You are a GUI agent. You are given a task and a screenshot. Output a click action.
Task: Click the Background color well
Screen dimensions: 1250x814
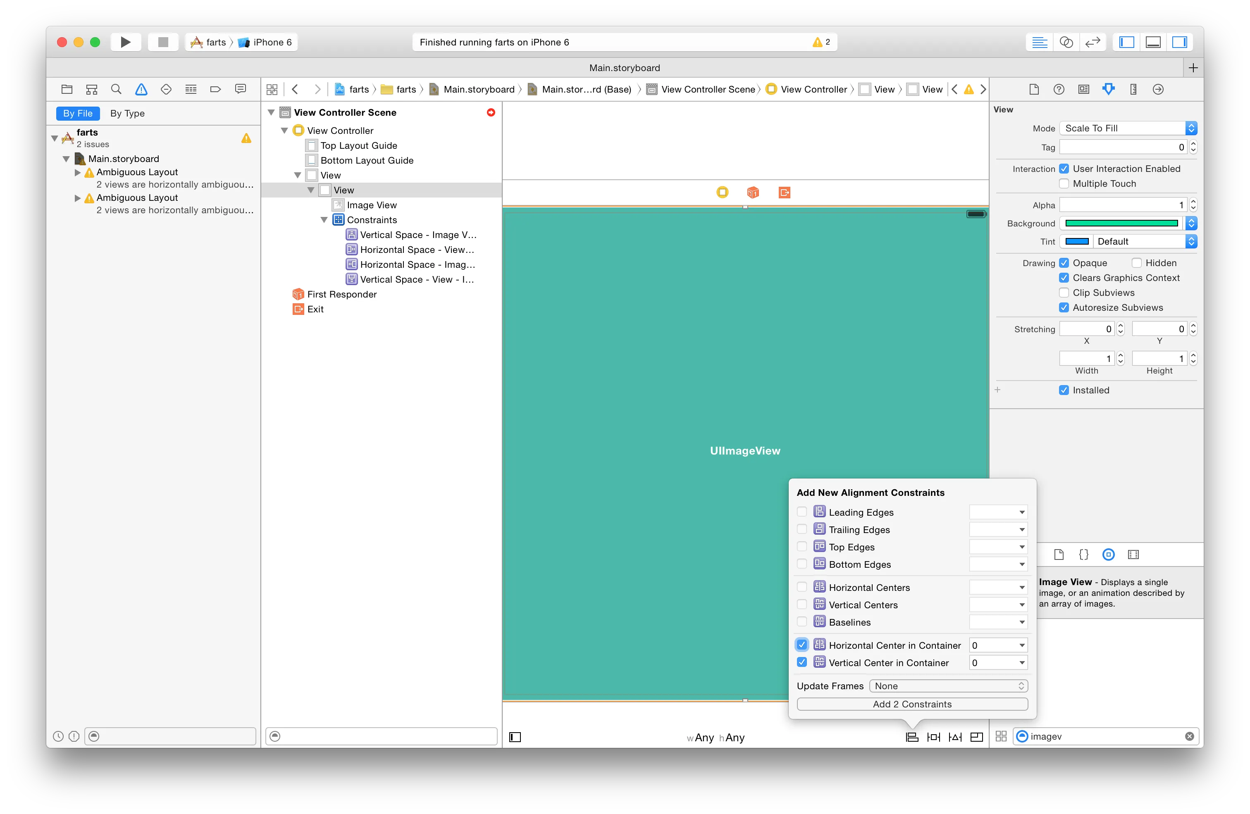coord(1121,223)
